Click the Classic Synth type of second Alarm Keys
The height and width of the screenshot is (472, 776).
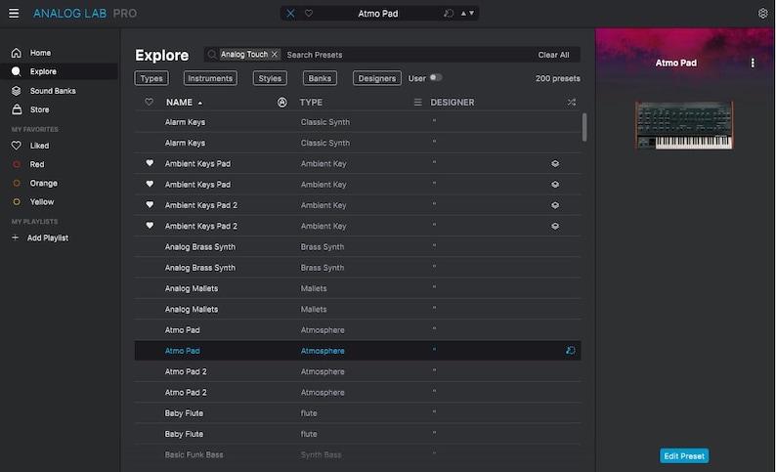(325, 143)
